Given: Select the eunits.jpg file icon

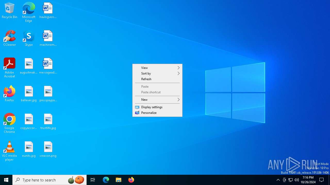Looking at the screenshot, I should [29, 150].
